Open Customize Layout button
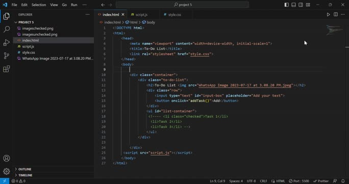 point(308,5)
